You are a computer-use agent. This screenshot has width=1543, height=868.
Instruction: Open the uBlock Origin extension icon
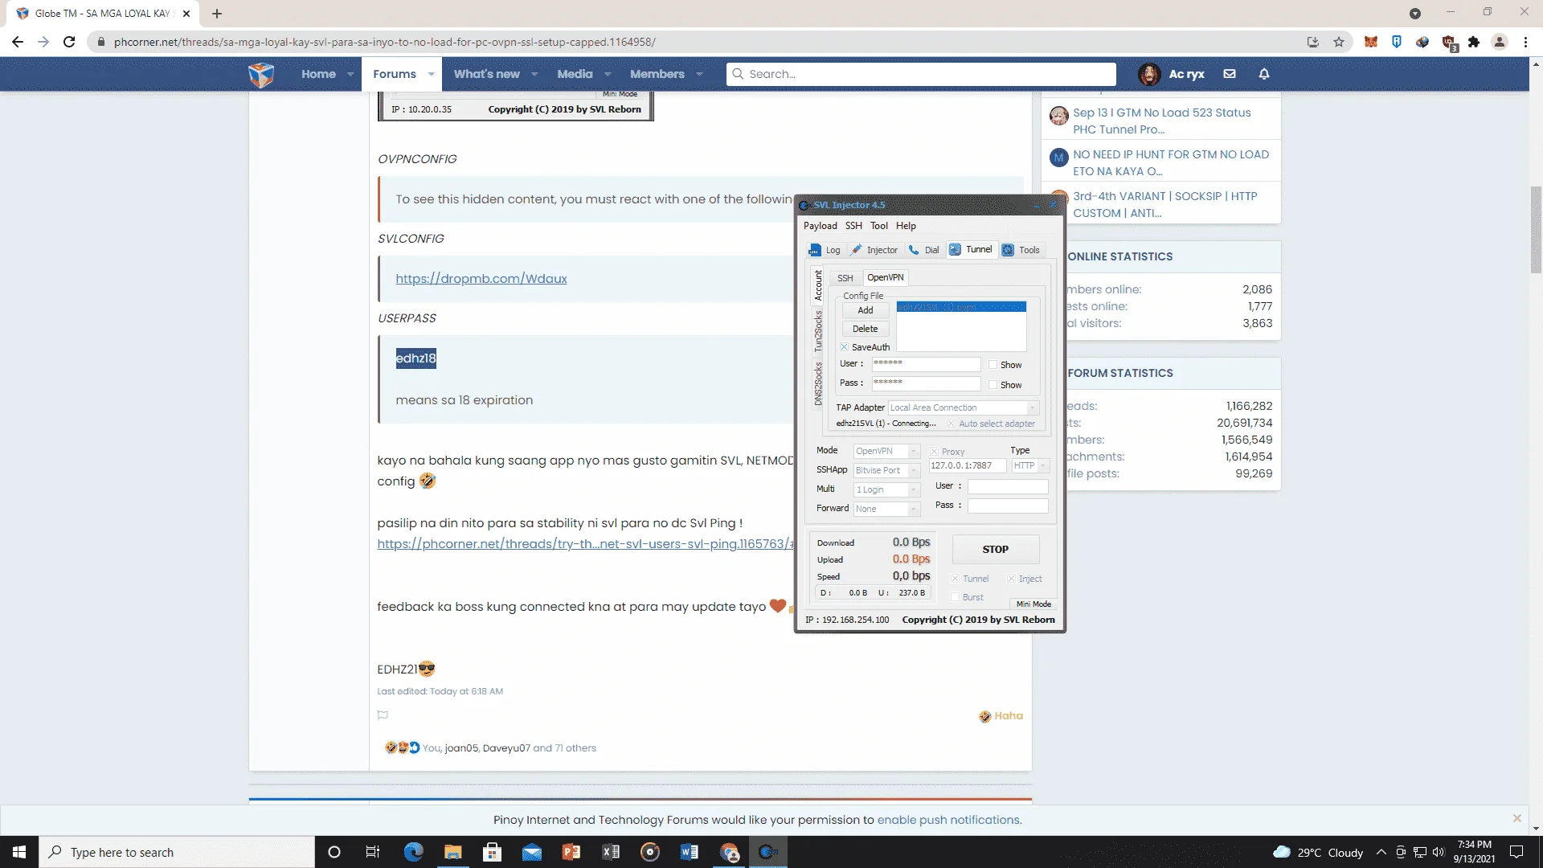[1449, 43]
